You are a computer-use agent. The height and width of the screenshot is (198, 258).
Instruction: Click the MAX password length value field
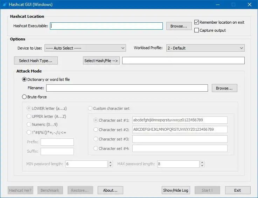click(x=179, y=164)
